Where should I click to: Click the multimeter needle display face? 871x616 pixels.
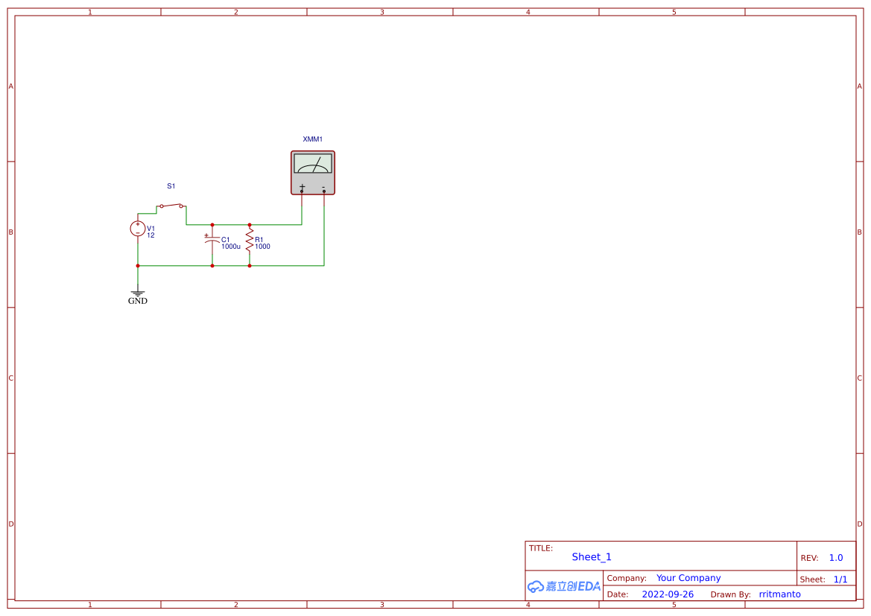313,165
